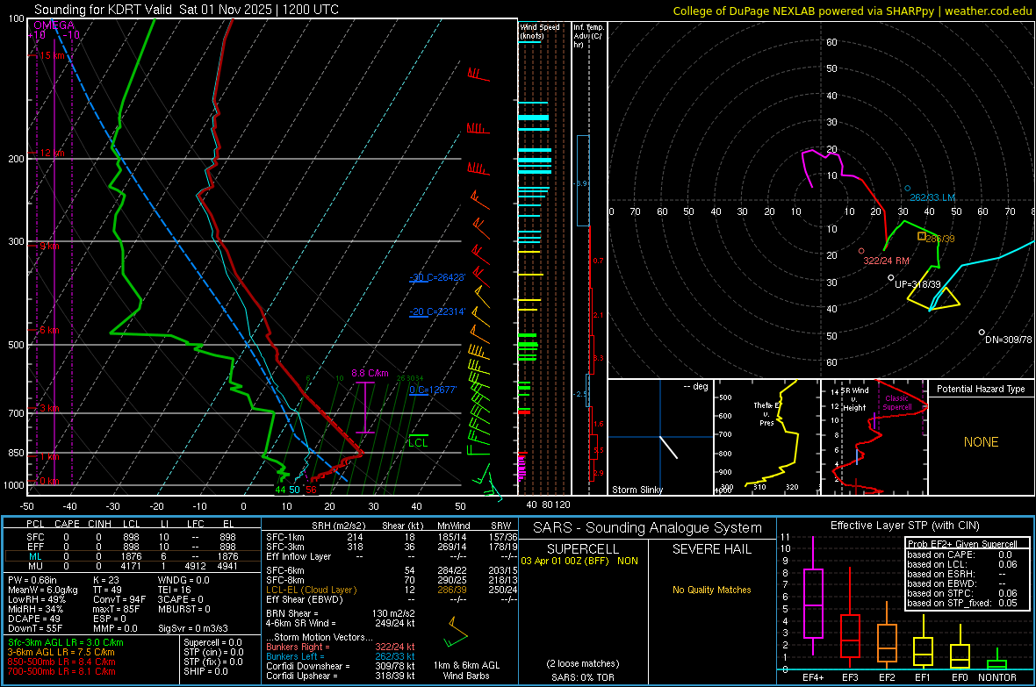The image size is (1036, 687).
Task: Select the -20 C=22314' level label
Action: coord(437,311)
